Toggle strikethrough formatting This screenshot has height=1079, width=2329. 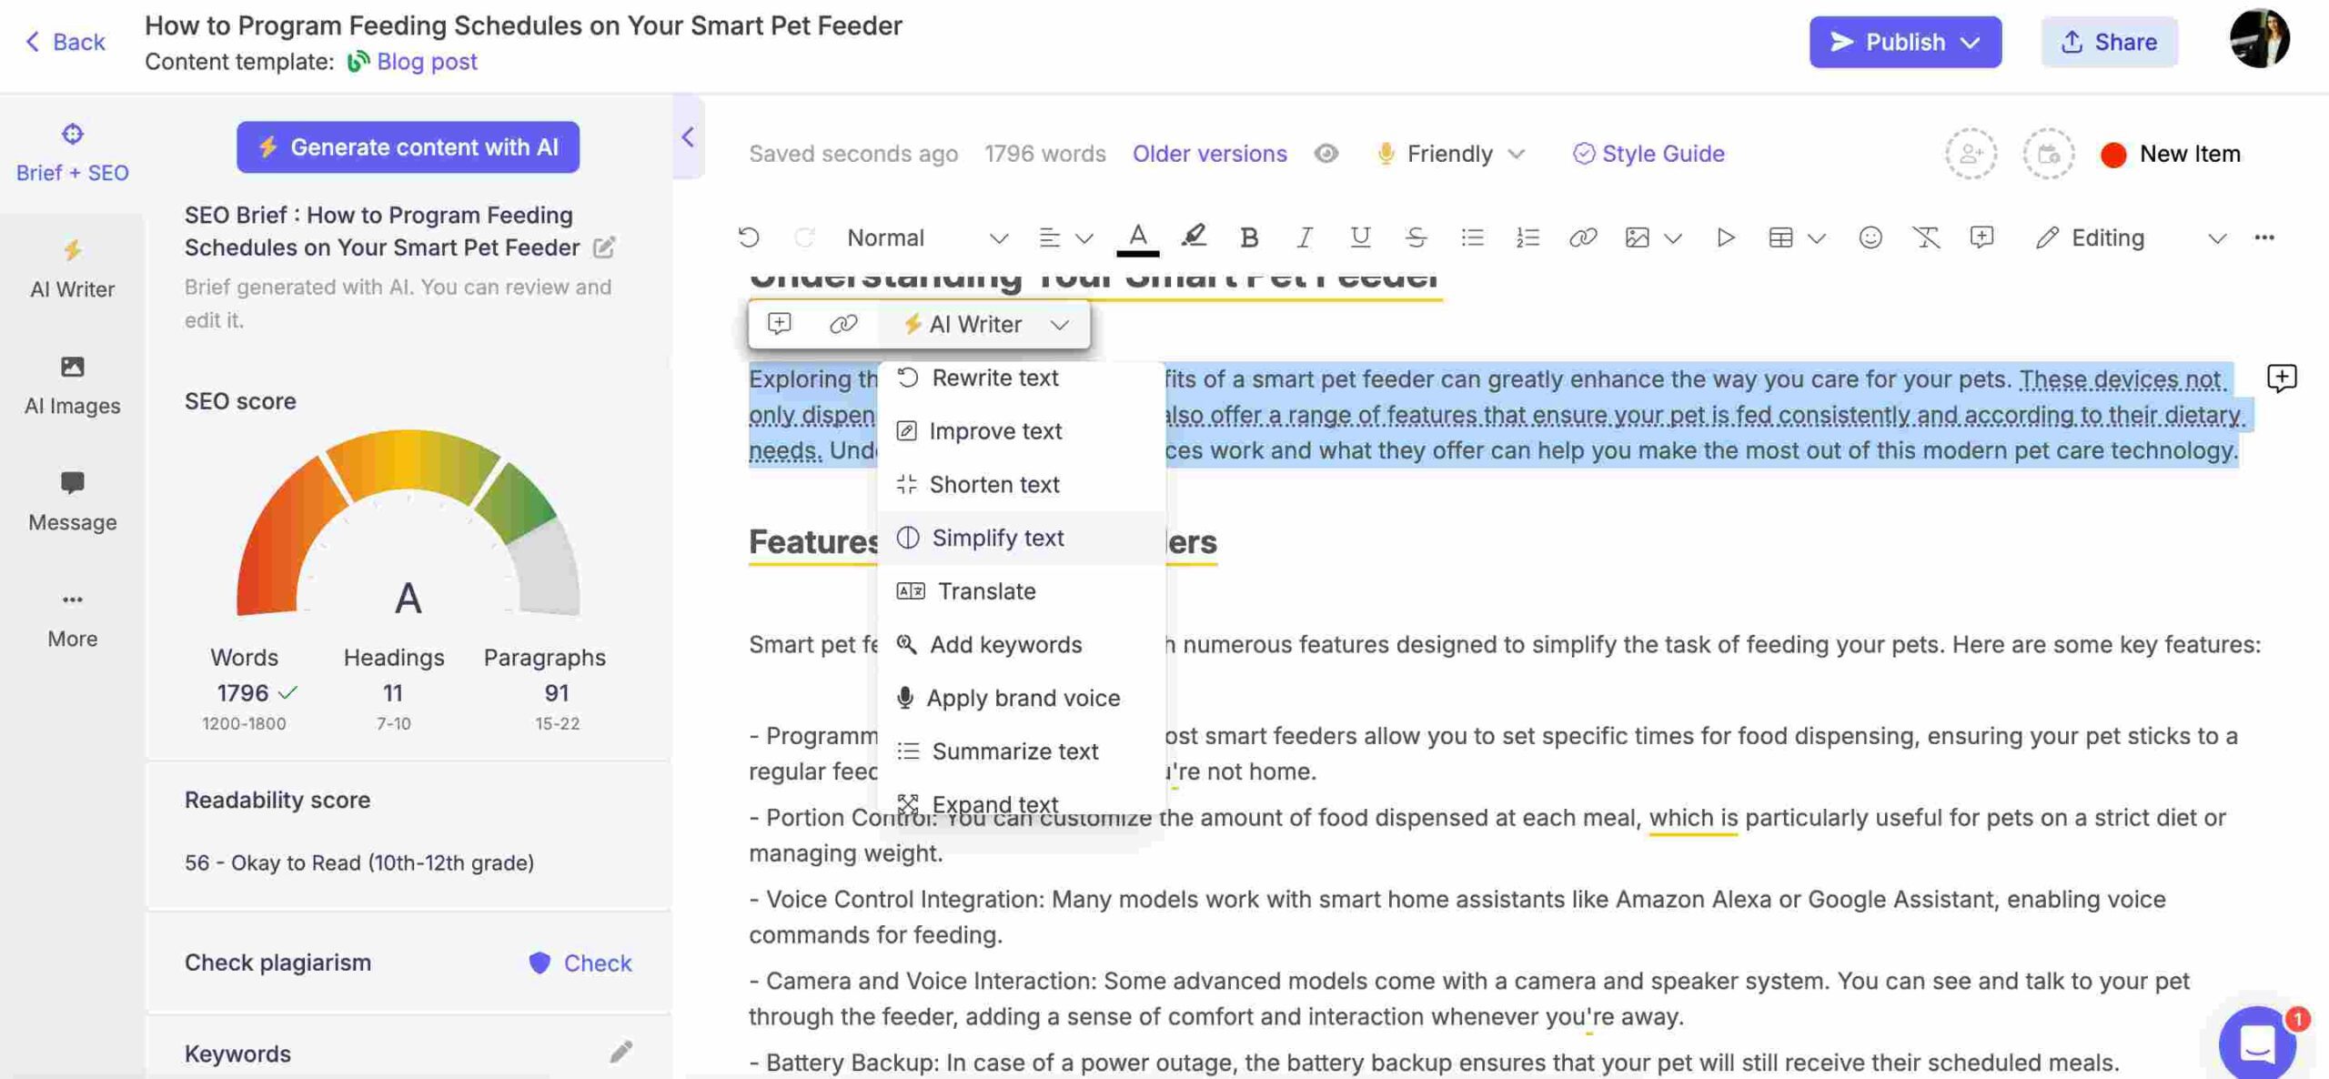(1415, 237)
